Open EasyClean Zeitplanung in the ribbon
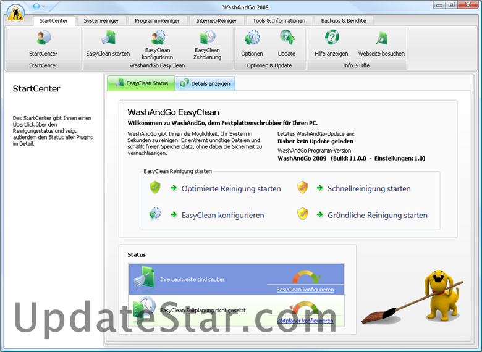The image size is (482, 352). [207, 44]
